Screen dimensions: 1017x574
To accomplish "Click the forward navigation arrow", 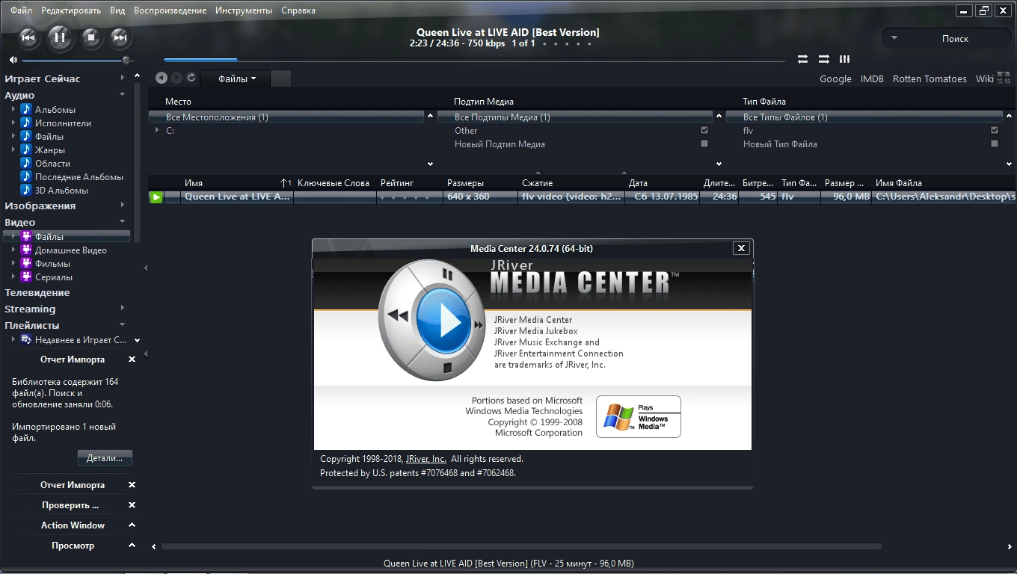I will [176, 78].
